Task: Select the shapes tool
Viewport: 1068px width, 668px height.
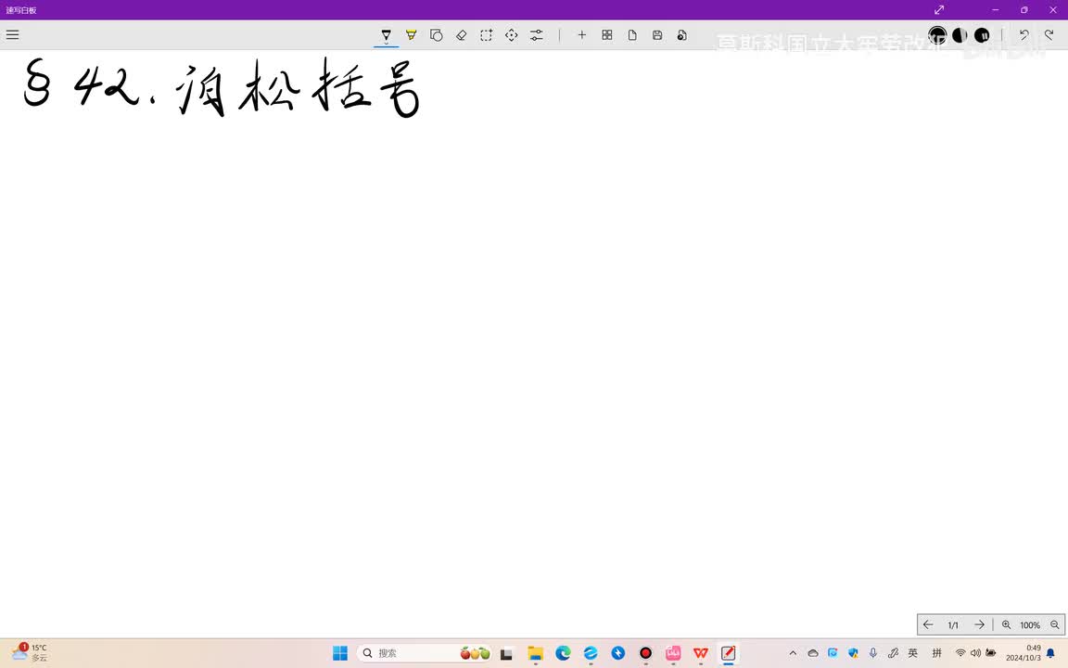Action: coord(437,34)
